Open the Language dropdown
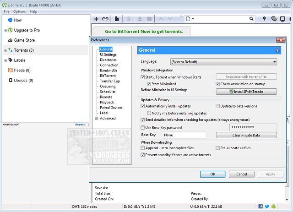 click(x=223, y=62)
